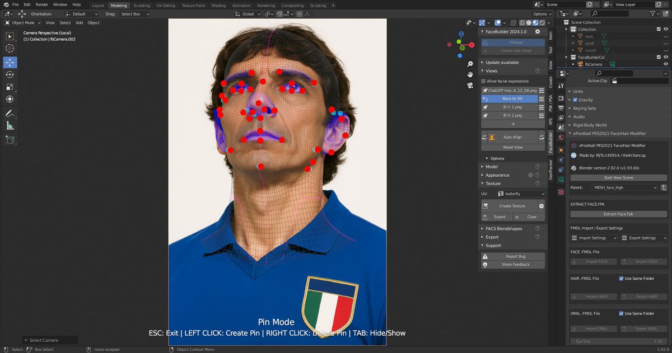
Task: Open the Render menu
Action: (x=42, y=4)
